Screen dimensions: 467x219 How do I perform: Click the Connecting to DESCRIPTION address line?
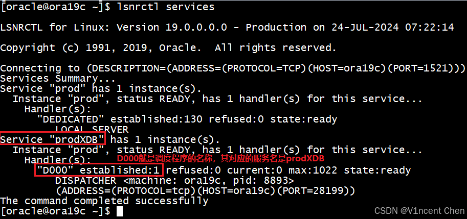click(233, 68)
